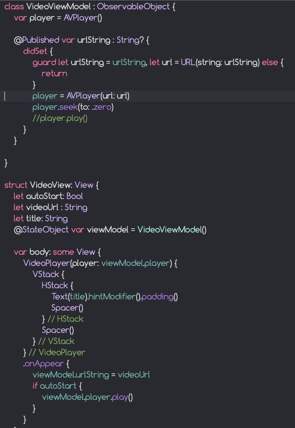Click 'VideoViewModel()' initializer after viewModel =
The image size is (295, 428).
tap(172, 230)
